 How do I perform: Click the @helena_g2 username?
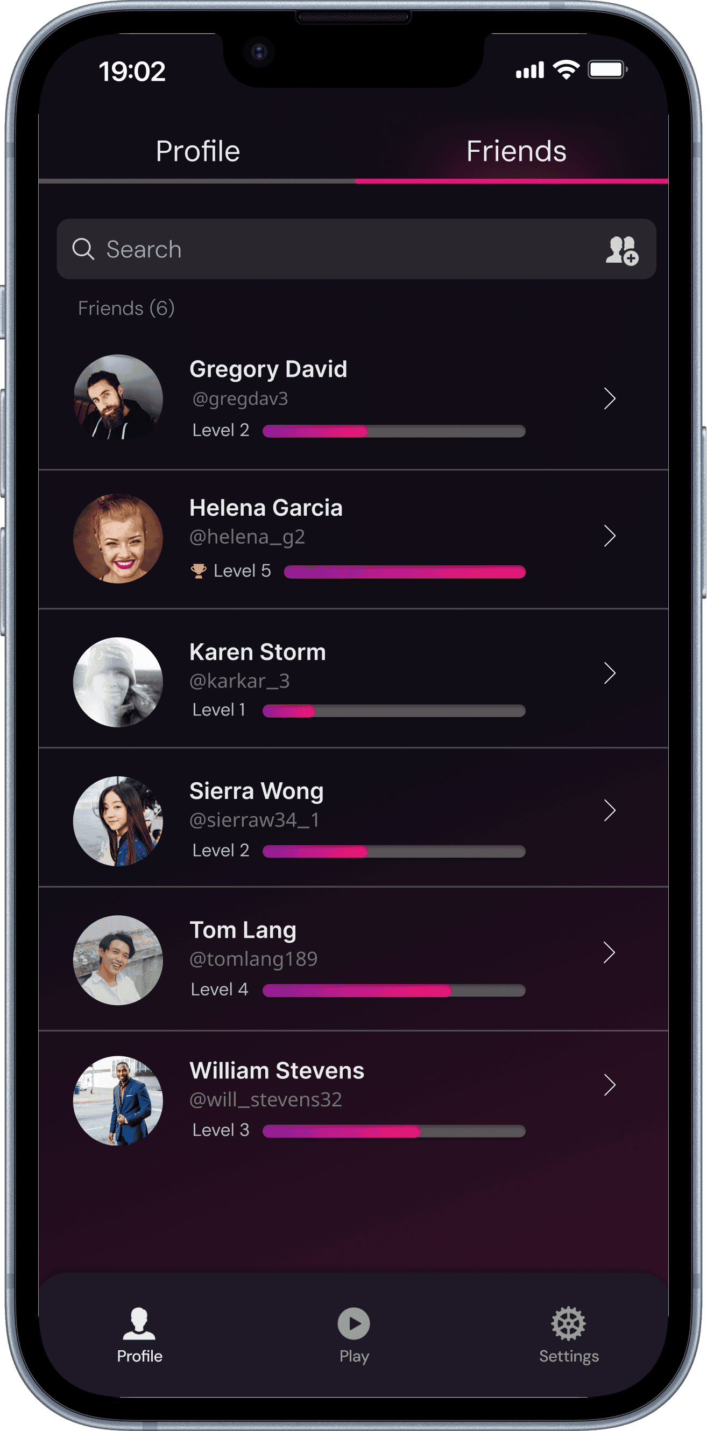(x=247, y=537)
